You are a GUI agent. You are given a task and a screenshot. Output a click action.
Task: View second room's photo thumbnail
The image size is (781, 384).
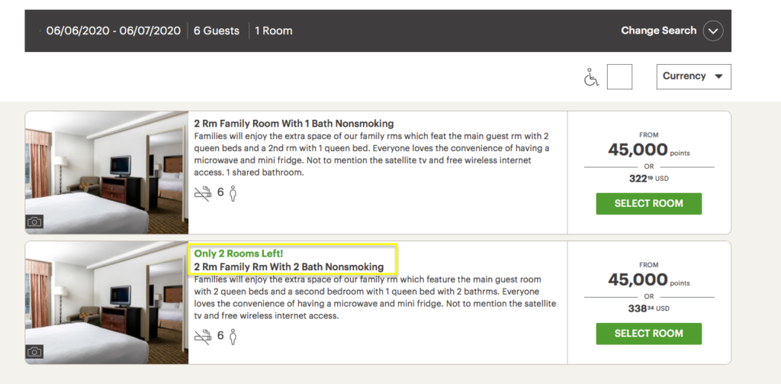[x=107, y=303]
